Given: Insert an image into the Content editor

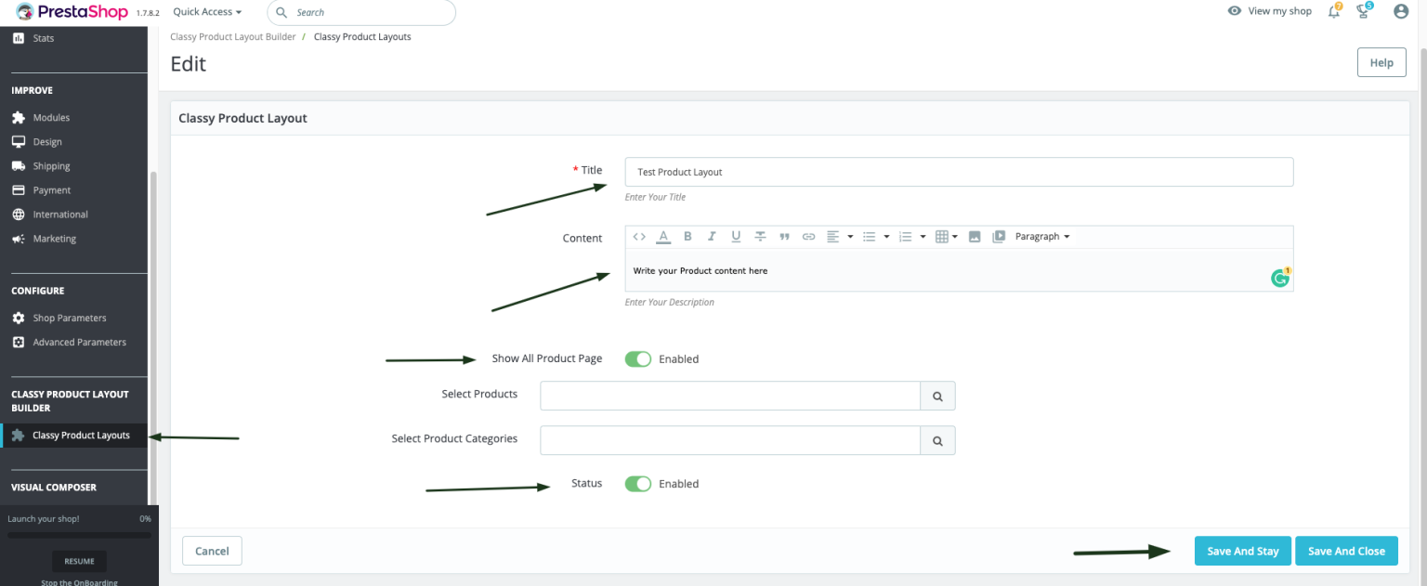Looking at the screenshot, I should tap(975, 236).
